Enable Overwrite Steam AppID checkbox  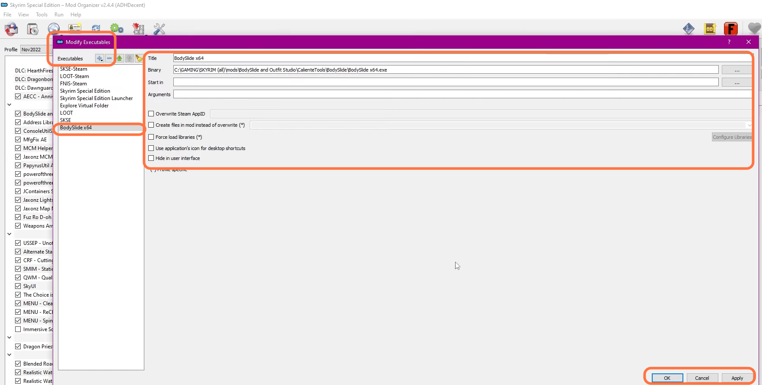[x=151, y=114]
